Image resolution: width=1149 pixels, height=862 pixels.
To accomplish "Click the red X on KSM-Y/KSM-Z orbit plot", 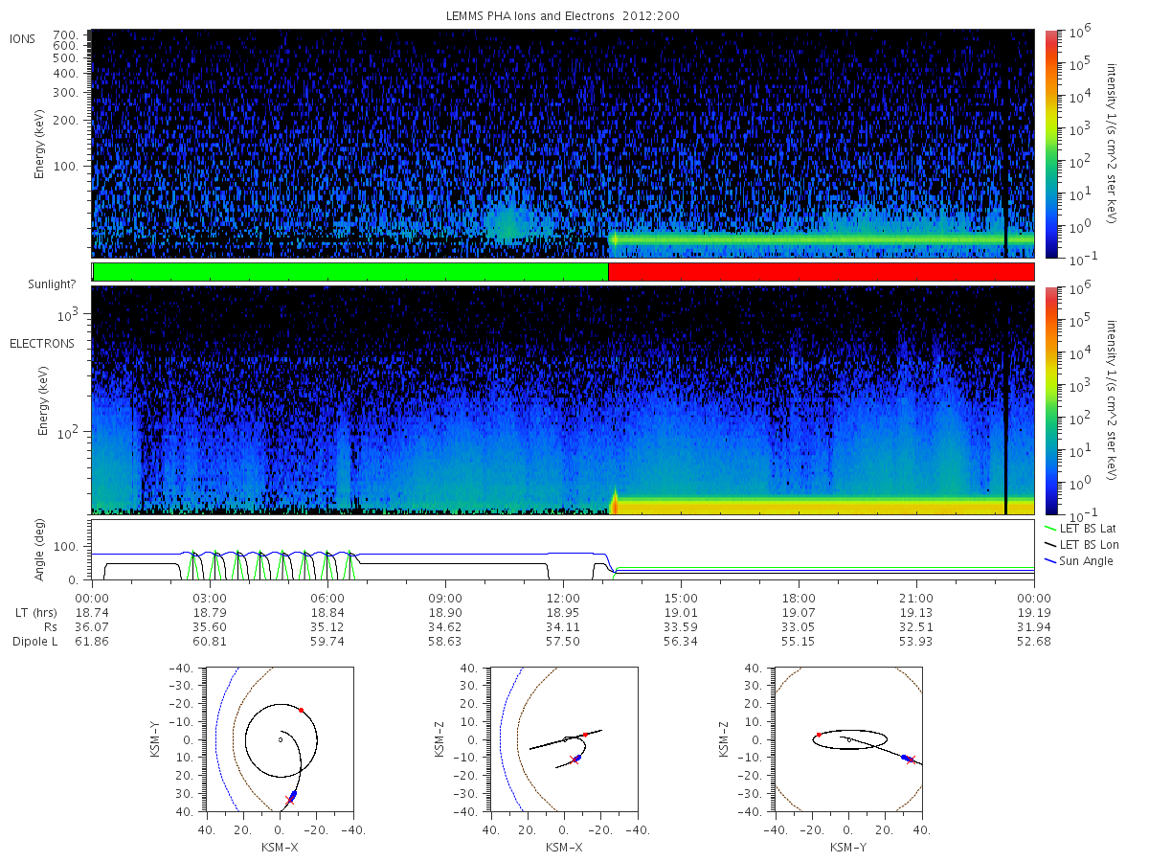I will (911, 760).
